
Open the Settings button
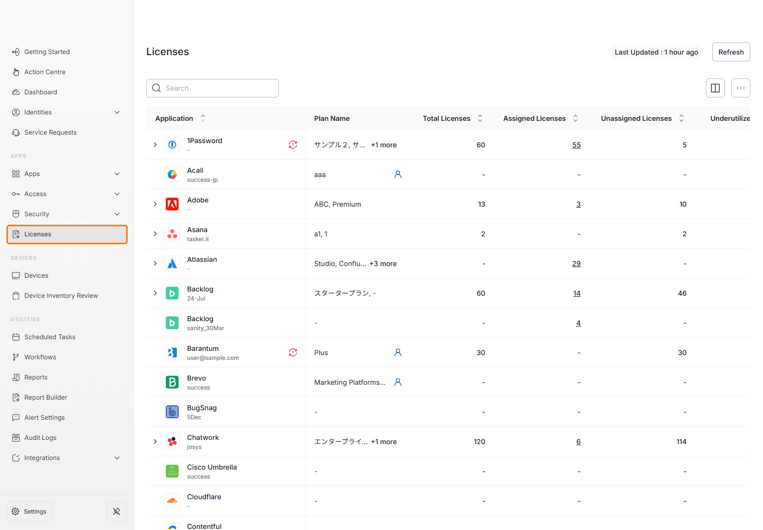pyautogui.click(x=30, y=511)
